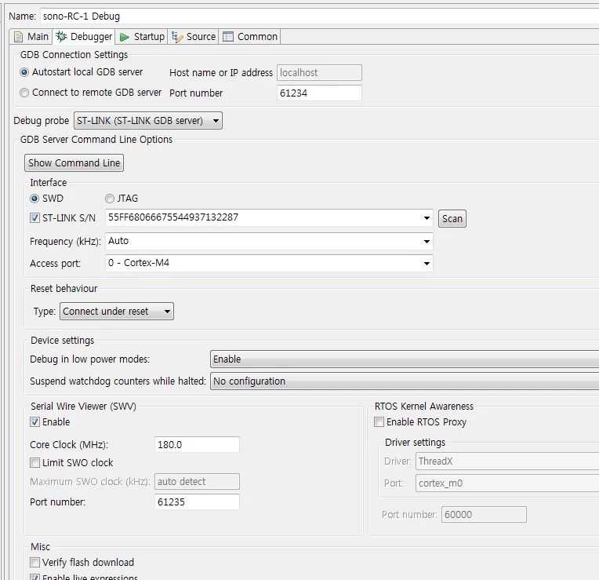Open Debug in low power modes dropdown
The width and height of the screenshot is (599, 580).
point(405,359)
